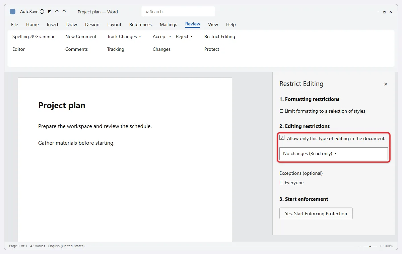Click the '2. Editing restrictions' heading
The height and width of the screenshot is (254, 402).
tap(305, 126)
